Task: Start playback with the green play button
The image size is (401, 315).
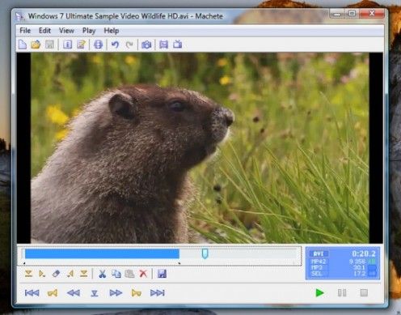Action: 319,293
